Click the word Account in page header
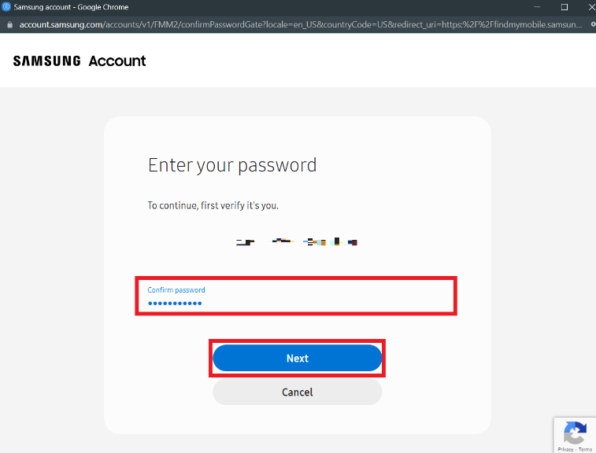The height and width of the screenshot is (453, 596). tap(117, 61)
